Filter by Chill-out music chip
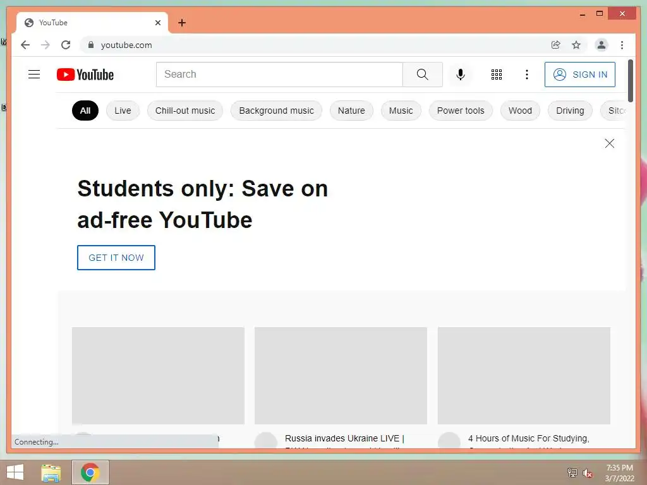 [185, 111]
